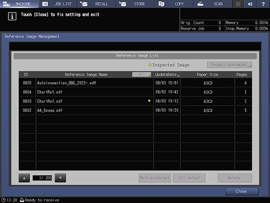270x203 pixels.
Task: Go to previous page with up arrow
Action: [x=24, y=178]
